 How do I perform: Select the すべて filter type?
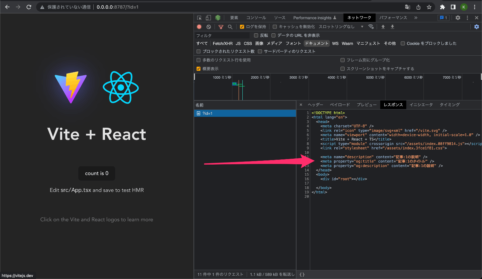(x=202, y=43)
